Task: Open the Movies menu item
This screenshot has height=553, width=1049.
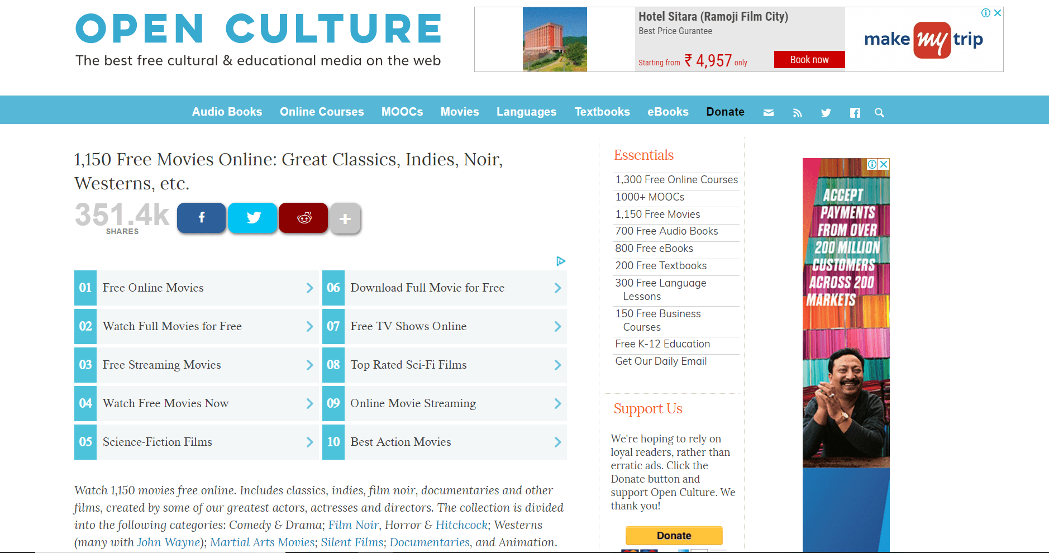Action: click(460, 112)
